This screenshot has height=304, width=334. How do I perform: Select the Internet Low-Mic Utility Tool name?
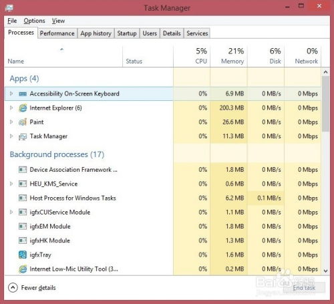pyautogui.click(x=74, y=269)
